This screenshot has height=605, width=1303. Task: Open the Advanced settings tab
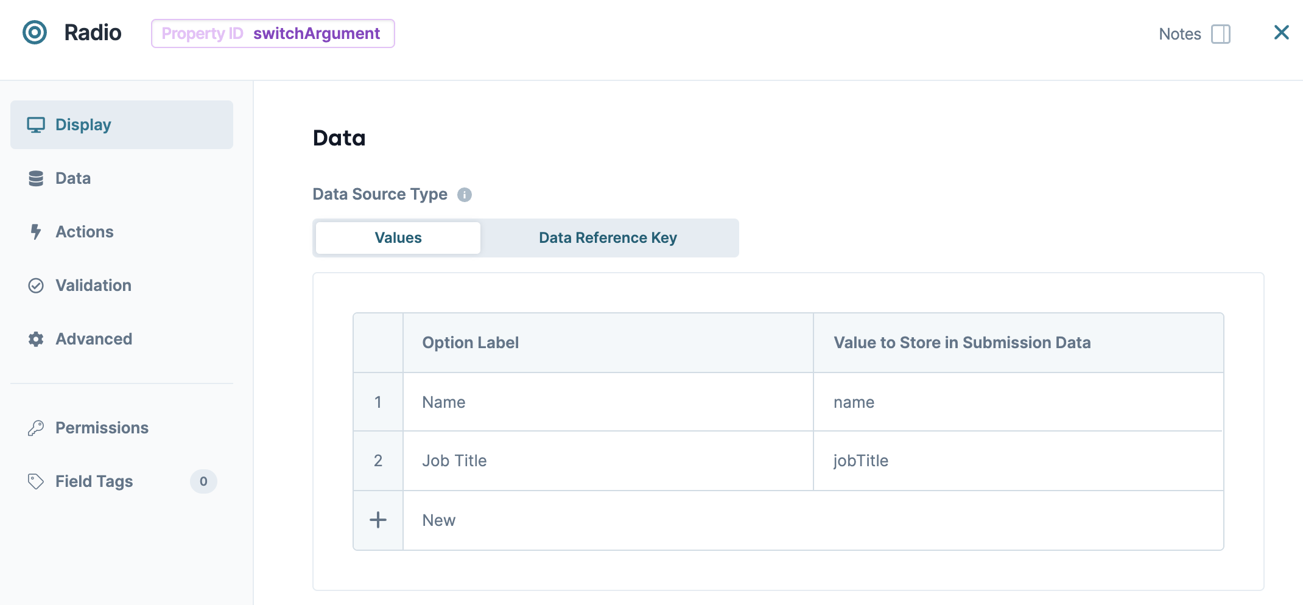click(x=122, y=339)
